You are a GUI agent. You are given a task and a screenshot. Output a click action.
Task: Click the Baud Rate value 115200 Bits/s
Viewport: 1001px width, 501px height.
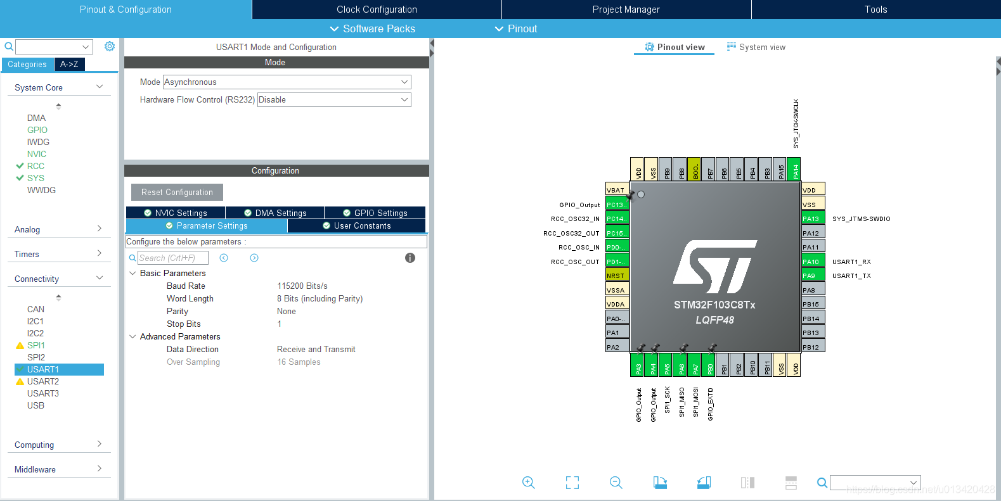pos(302,286)
